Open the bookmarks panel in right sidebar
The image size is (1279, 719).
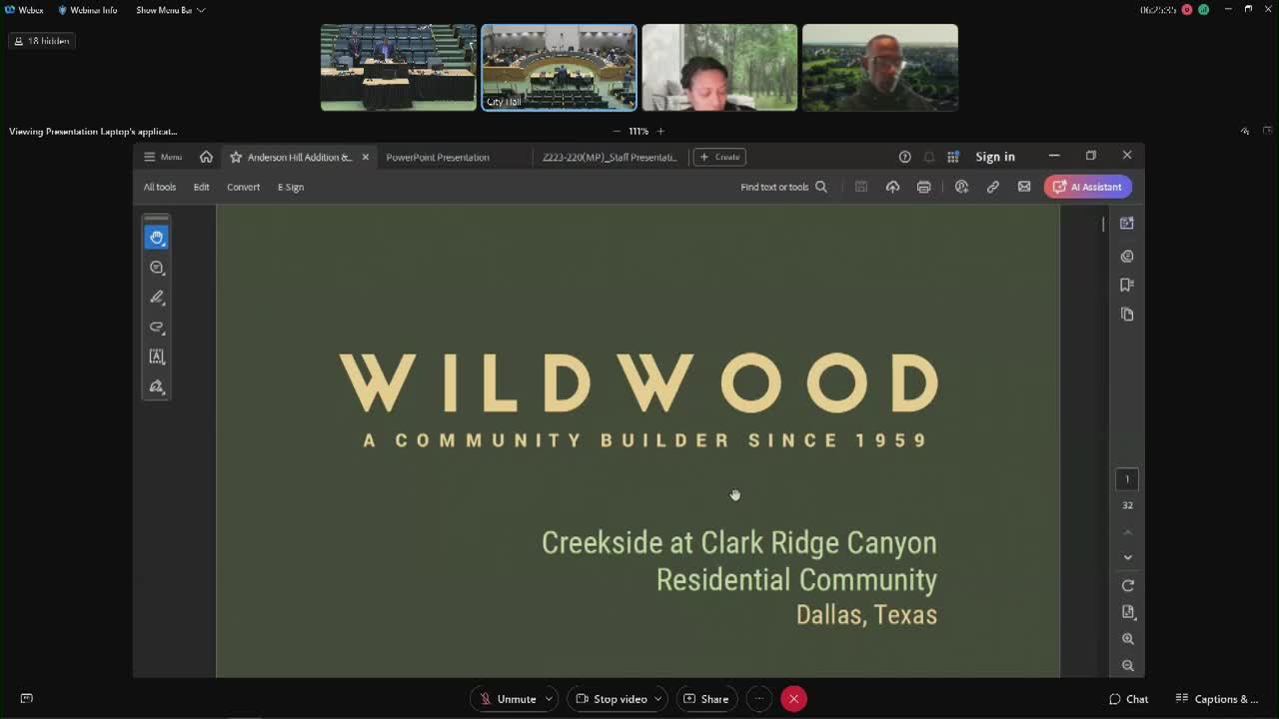coord(1127,285)
